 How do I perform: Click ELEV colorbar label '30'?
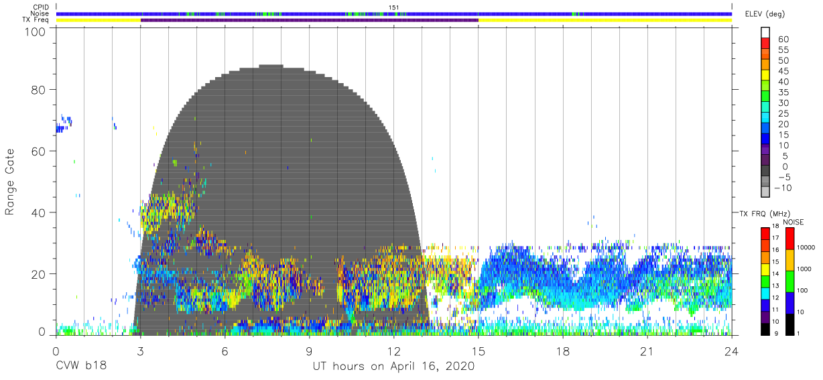(x=783, y=103)
